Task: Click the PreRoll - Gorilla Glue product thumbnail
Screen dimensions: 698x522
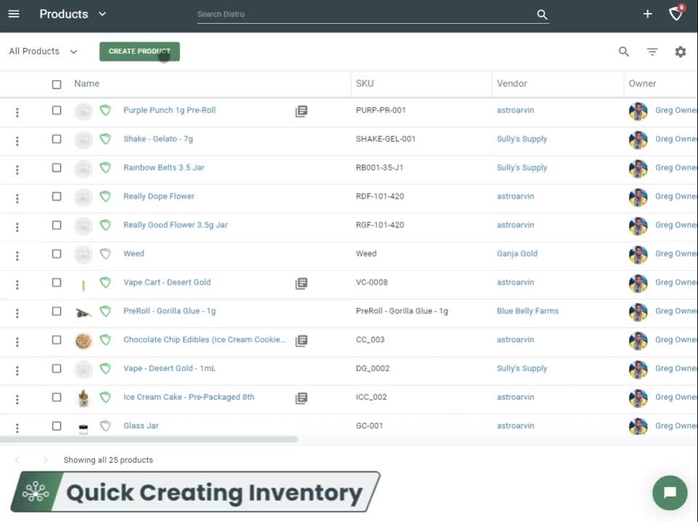Action: pos(83,312)
